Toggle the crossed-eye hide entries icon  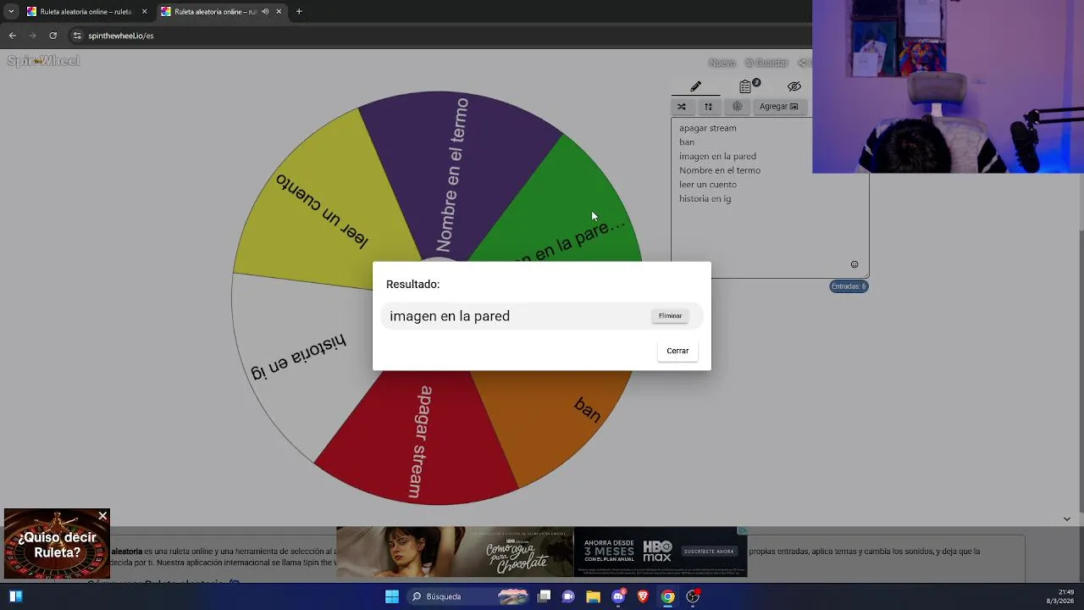tap(794, 86)
